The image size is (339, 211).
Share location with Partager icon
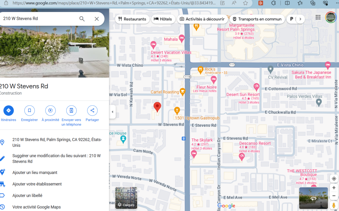[92, 111]
